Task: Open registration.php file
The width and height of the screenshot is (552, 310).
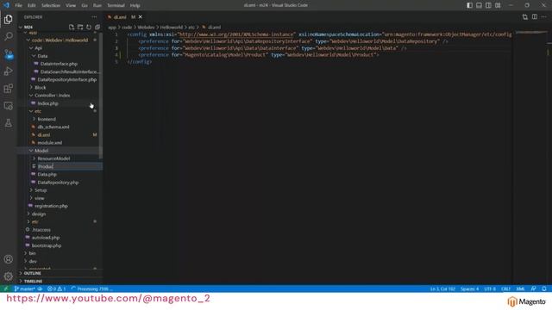Action: click(x=51, y=206)
